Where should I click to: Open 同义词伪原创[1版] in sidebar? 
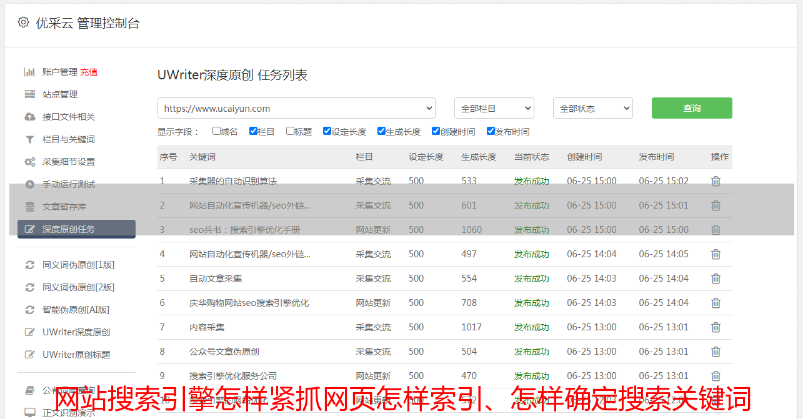78,265
